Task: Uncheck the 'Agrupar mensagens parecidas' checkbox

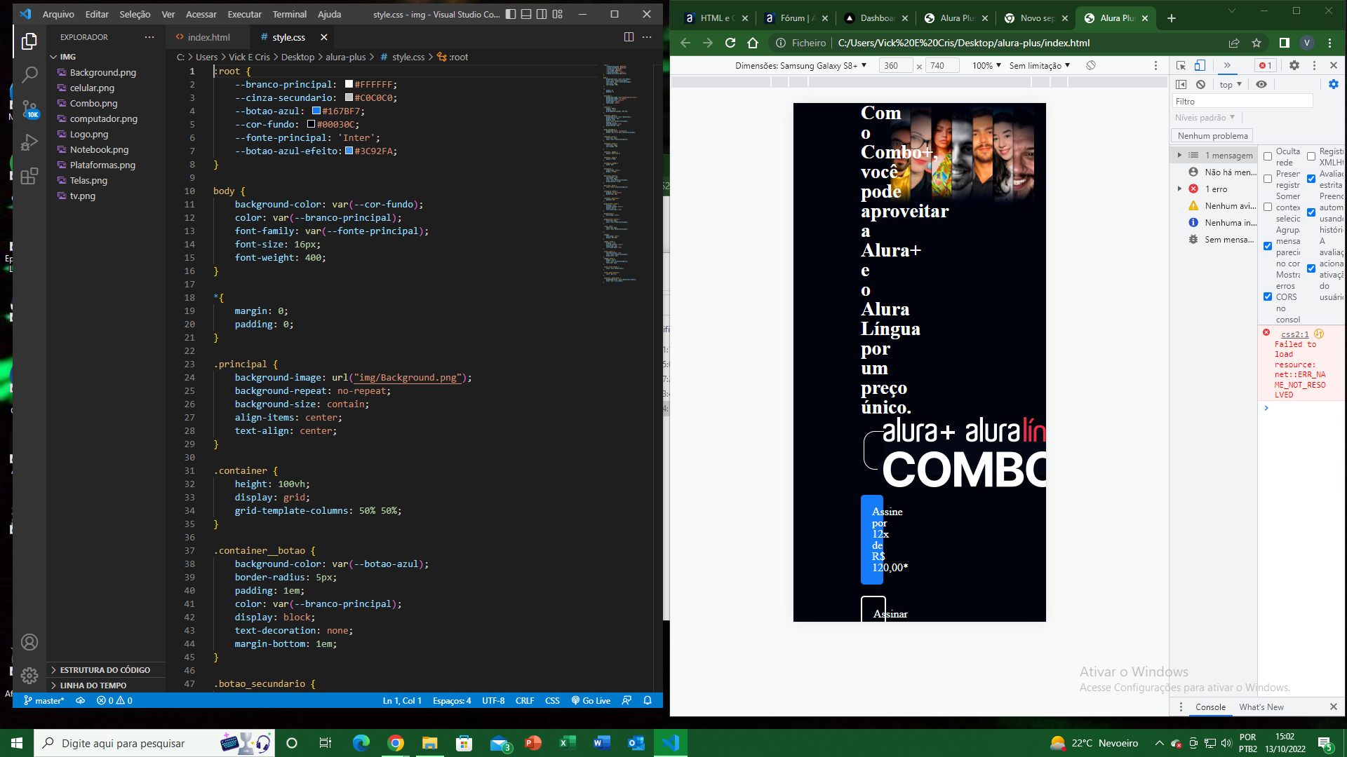Action: coord(1268,246)
